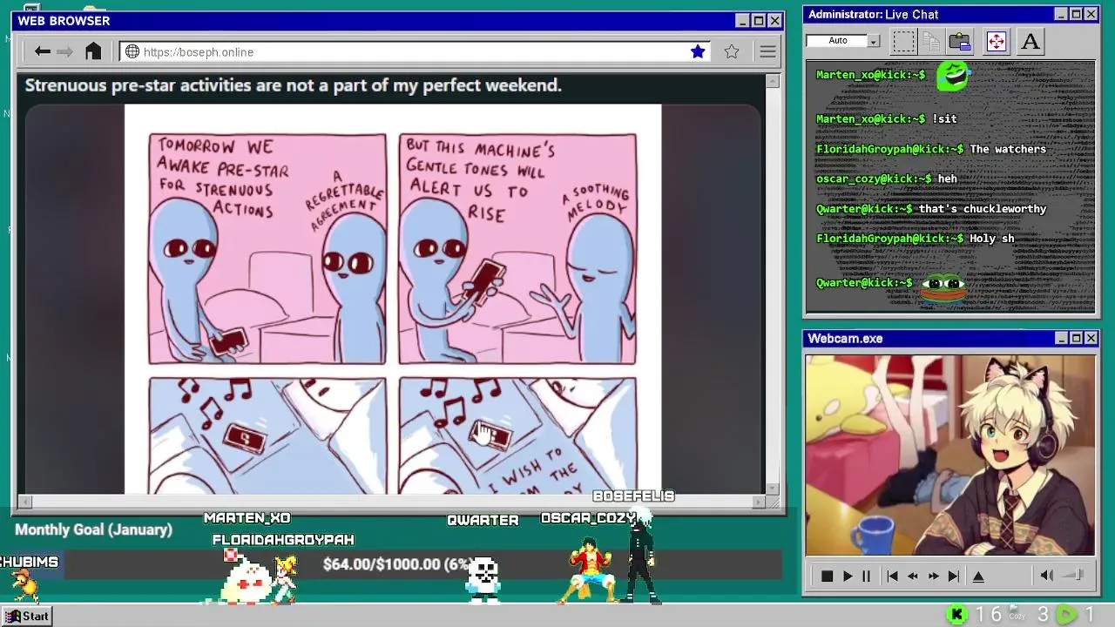This screenshot has width=1115, height=627.
Task: Click the bottom-left comic panel with phone
Action: click(267, 435)
